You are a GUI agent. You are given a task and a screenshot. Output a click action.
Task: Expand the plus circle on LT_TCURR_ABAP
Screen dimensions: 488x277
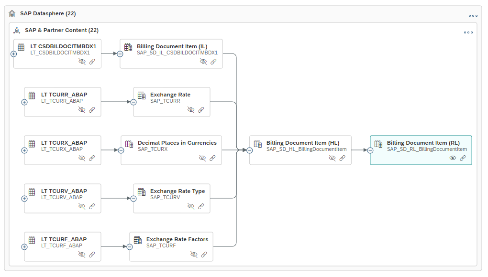(25, 102)
